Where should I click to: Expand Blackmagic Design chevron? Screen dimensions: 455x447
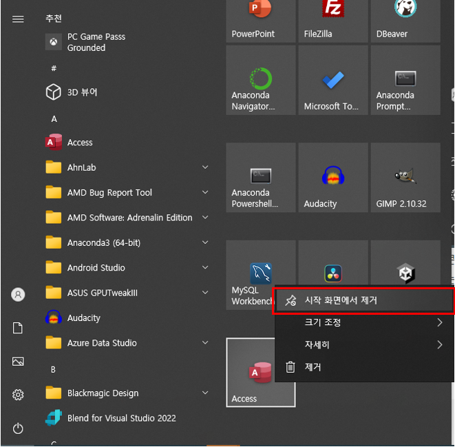205,393
